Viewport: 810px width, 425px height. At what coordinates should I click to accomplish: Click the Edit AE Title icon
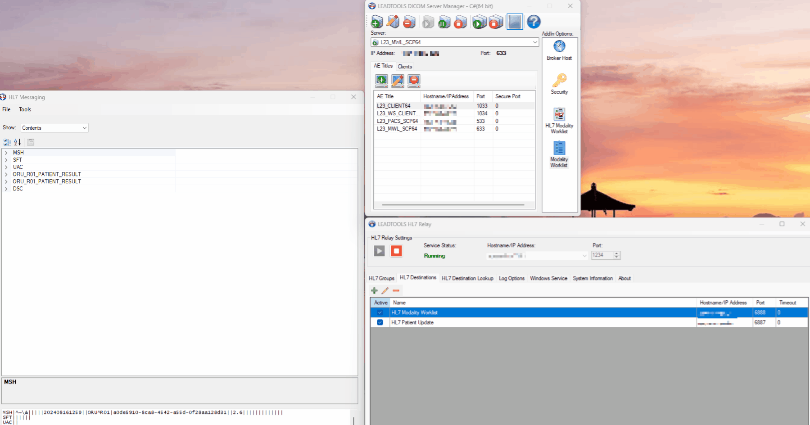(398, 81)
